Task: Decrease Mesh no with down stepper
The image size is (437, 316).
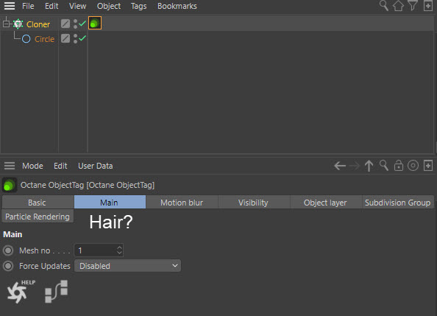Action: [x=119, y=253]
